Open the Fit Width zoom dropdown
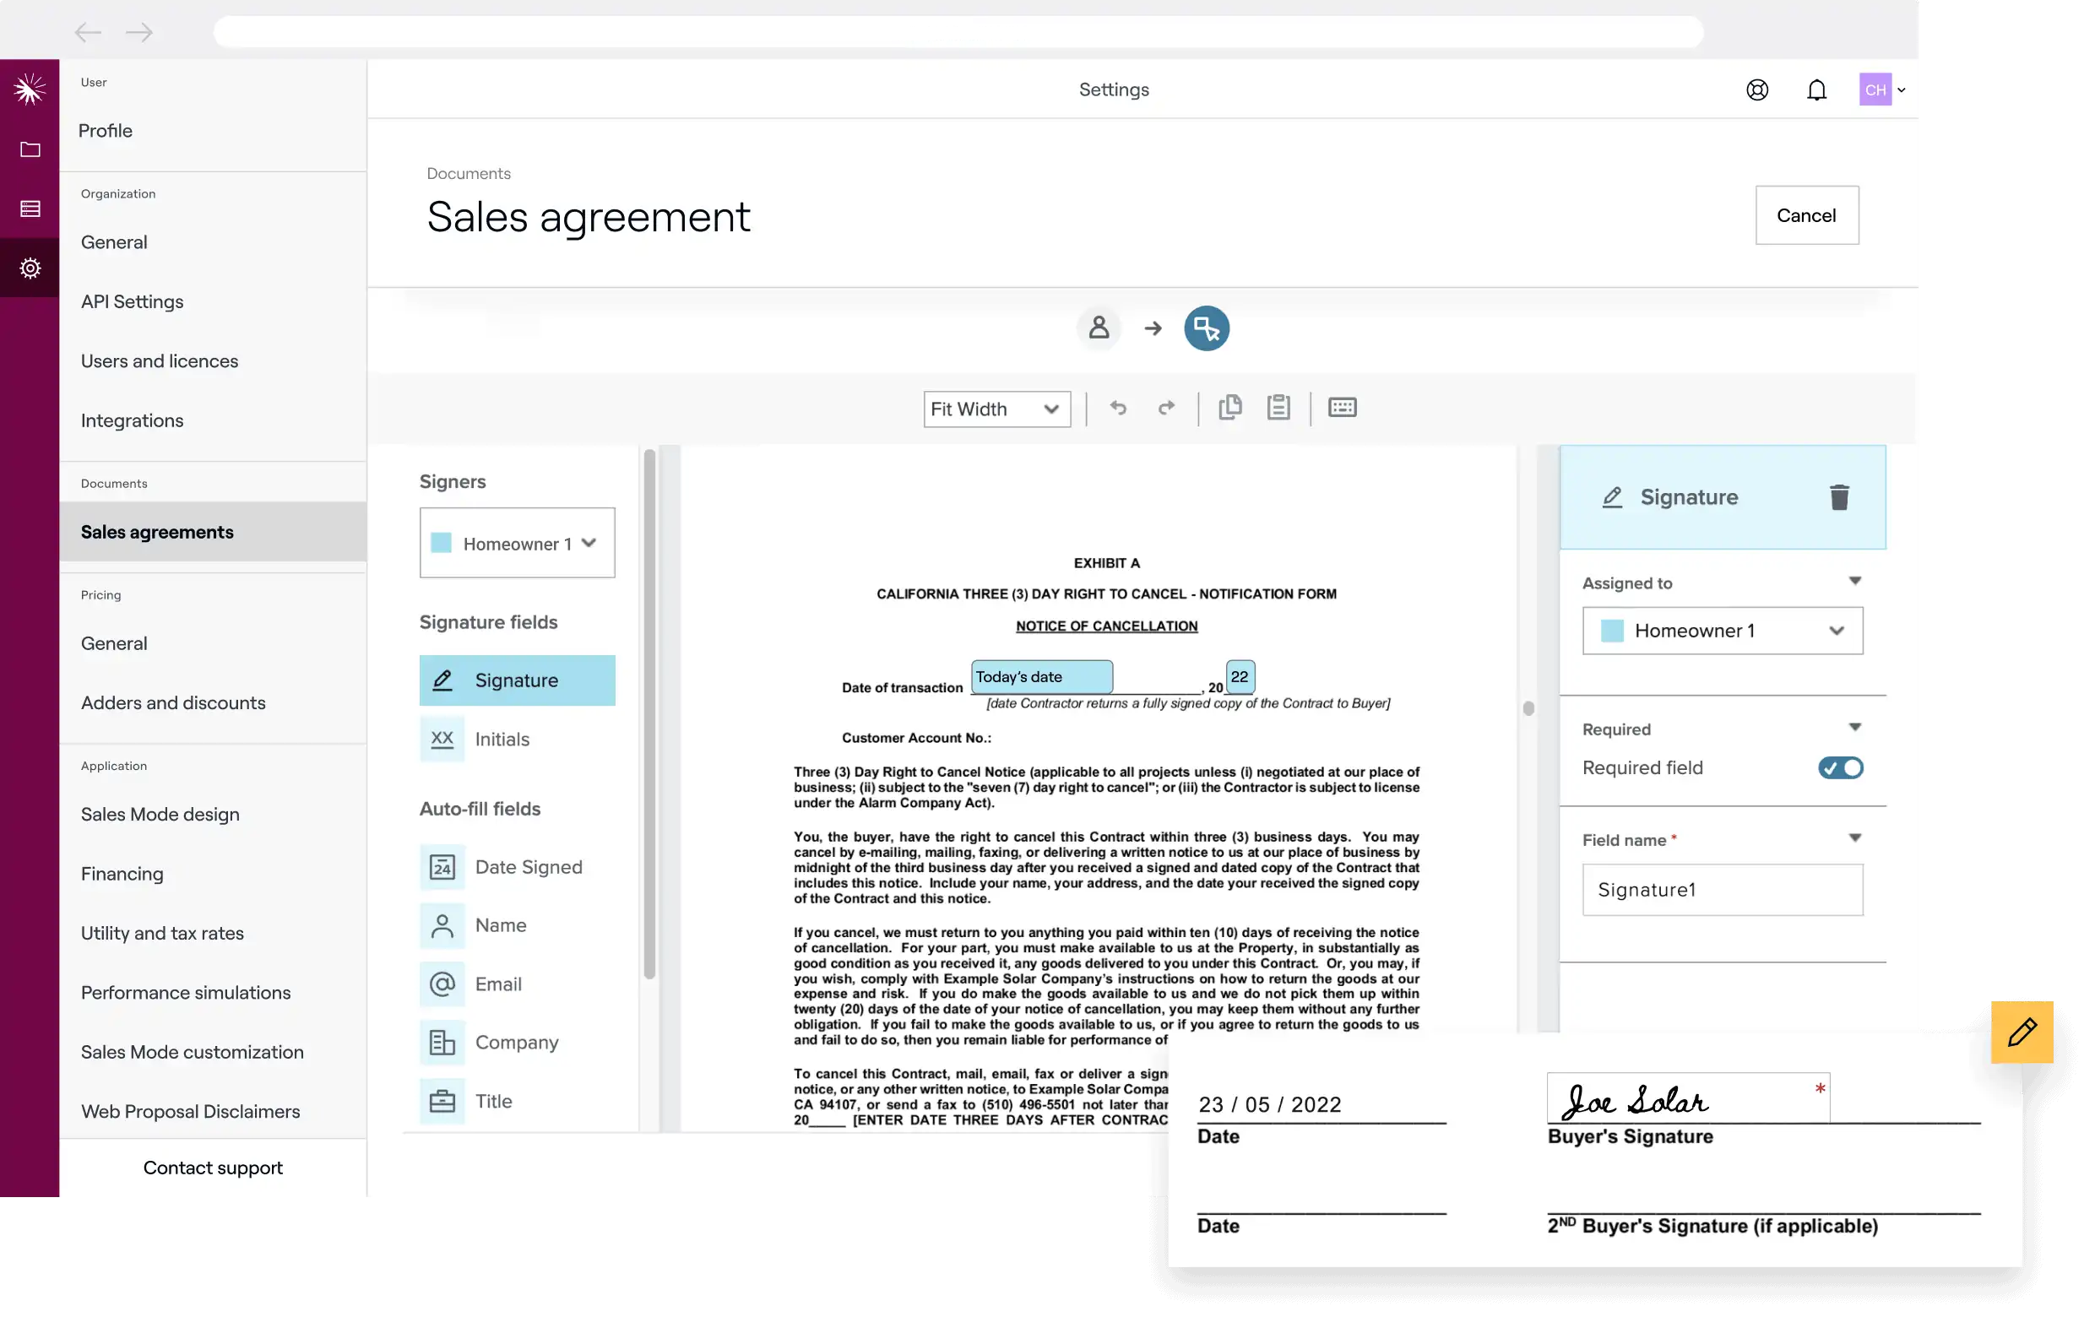Viewport: 2095px width, 1317px height. (996, 409)
